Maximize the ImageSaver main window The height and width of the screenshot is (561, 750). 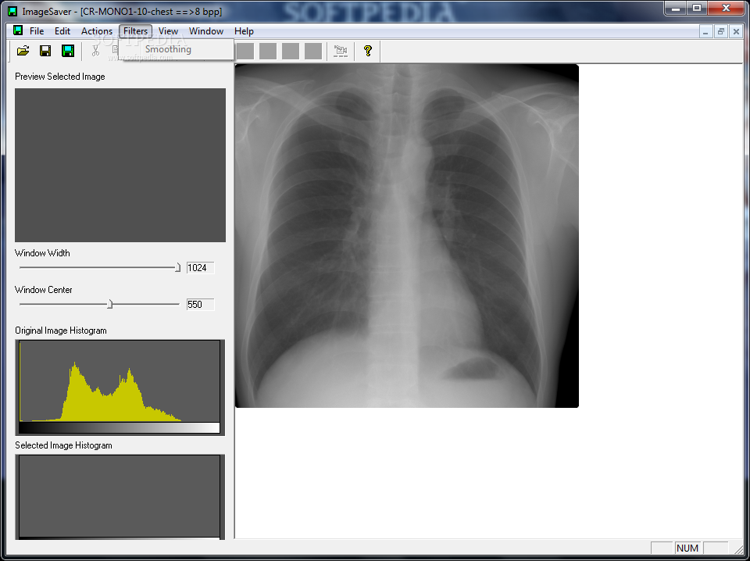click(x=697, y=8)
